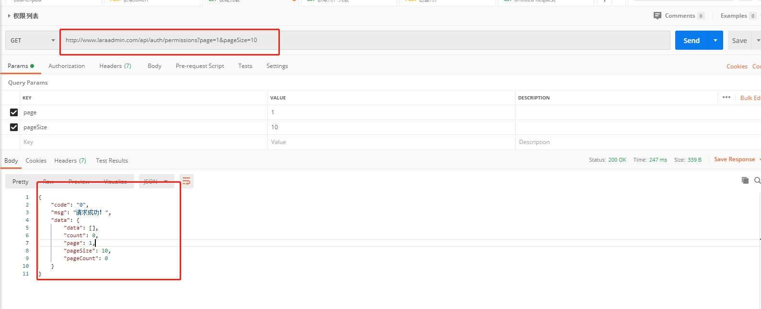Open the Send button dropdown arrow

tap(715, 41)
